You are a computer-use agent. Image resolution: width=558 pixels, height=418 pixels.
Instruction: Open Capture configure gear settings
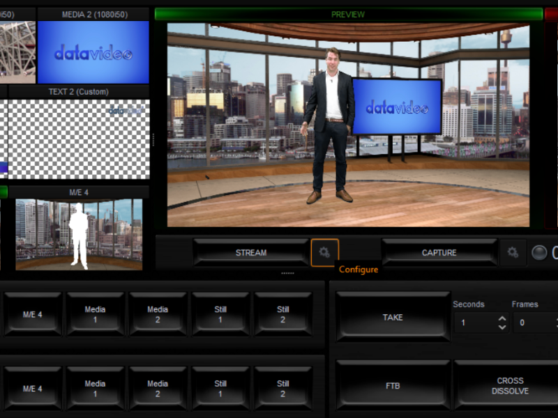pos(513,253)
